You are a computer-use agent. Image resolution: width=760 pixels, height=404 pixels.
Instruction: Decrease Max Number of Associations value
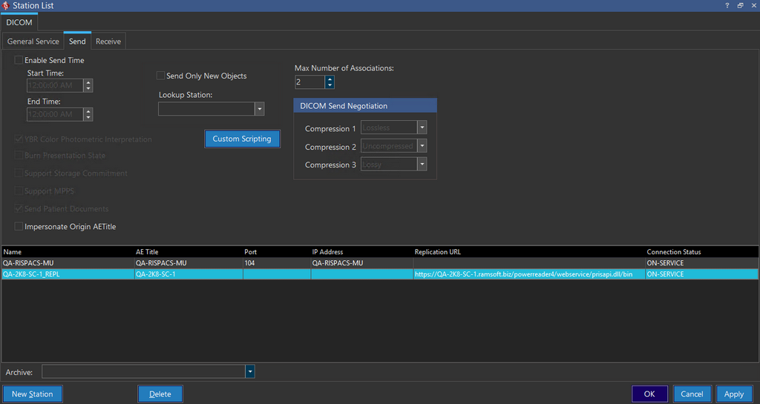(x=330, y=85)
